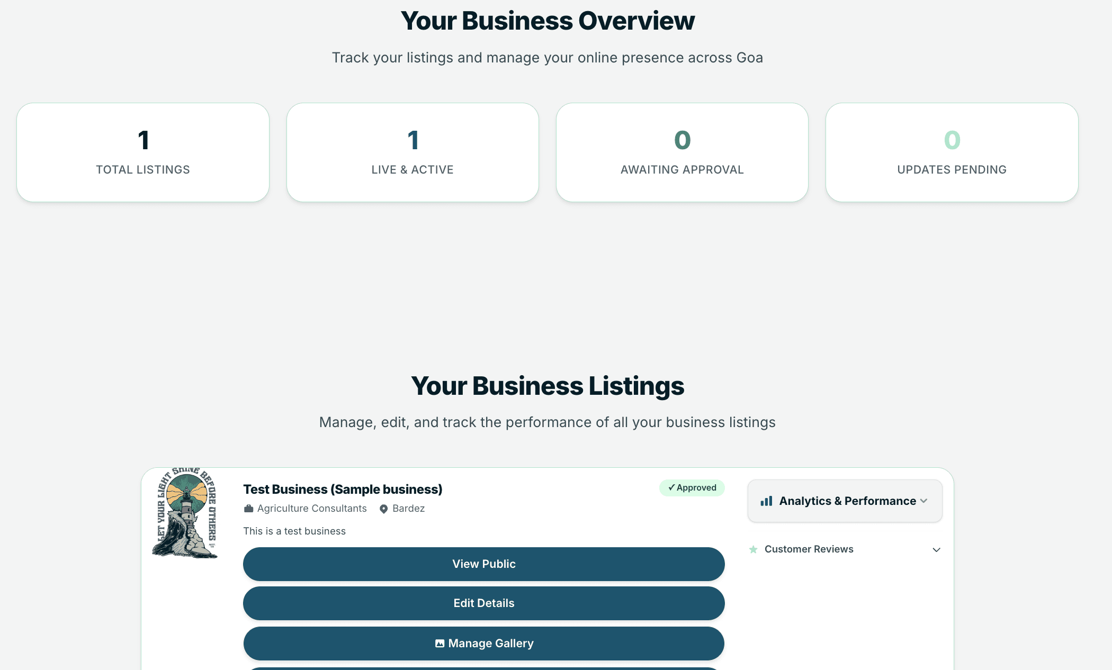Image resolution: width=1112 pixels, height=670 pixels.
Task: Click the Analytics & Performance chevron arrow
Action: click(924, 501)
